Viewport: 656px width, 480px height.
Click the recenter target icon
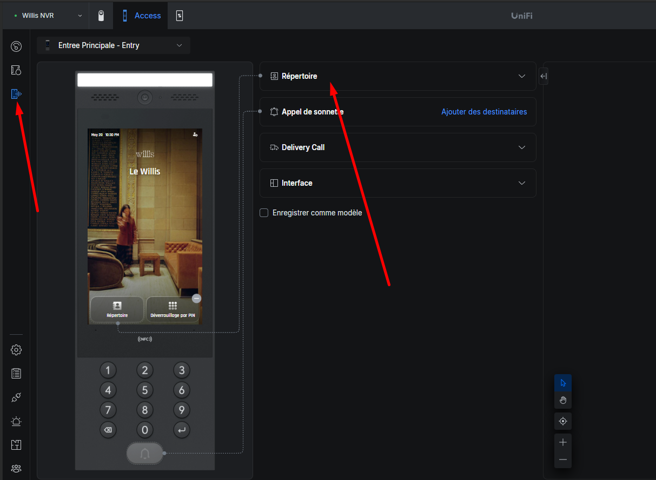(563, 421)
